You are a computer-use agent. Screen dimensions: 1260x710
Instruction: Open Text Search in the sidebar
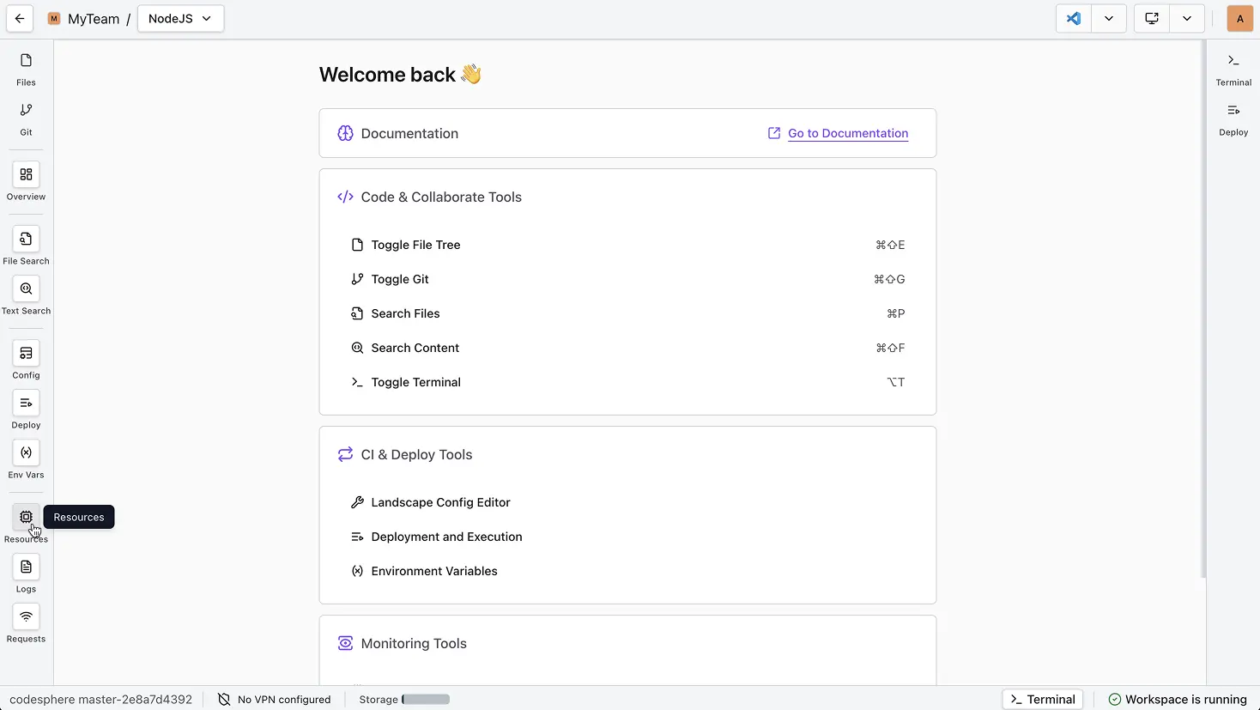[x=26, y=289]
